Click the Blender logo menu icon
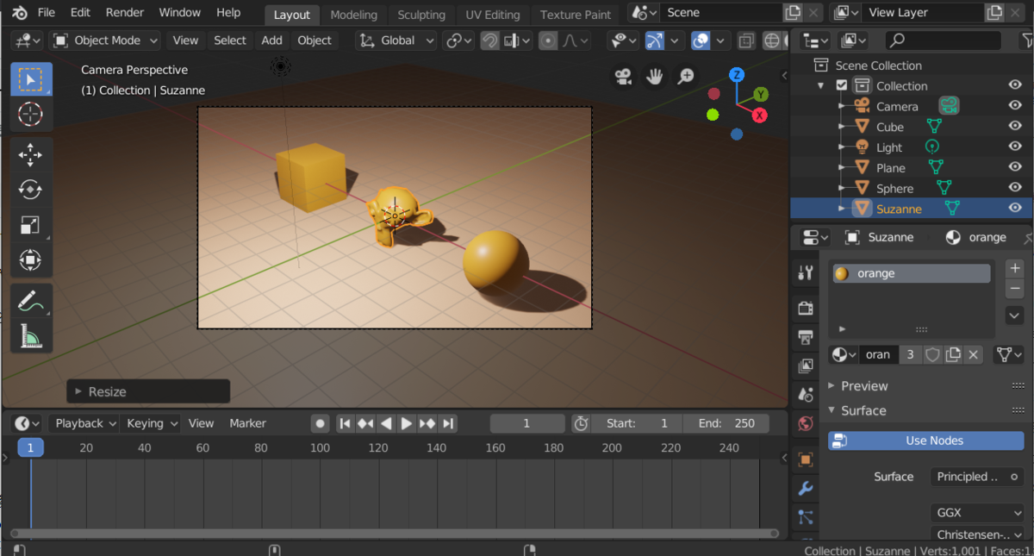 19,13
